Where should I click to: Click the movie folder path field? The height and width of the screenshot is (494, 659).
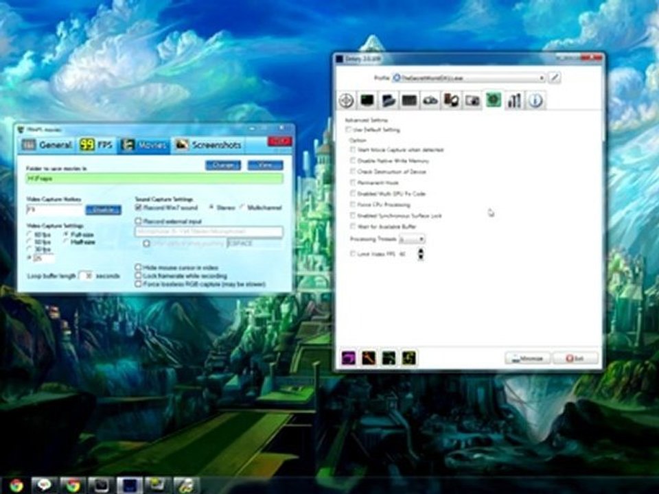[154, 178]
